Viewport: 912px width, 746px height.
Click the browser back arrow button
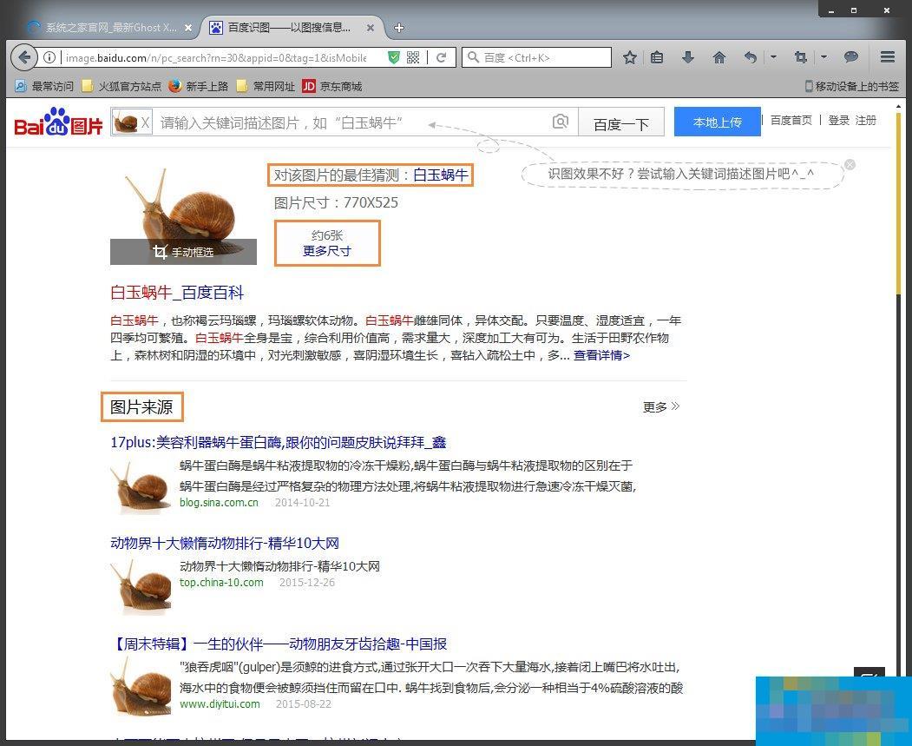coord(24,57)
